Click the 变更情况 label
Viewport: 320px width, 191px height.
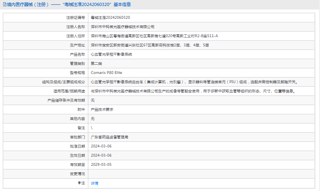(77, 174)
